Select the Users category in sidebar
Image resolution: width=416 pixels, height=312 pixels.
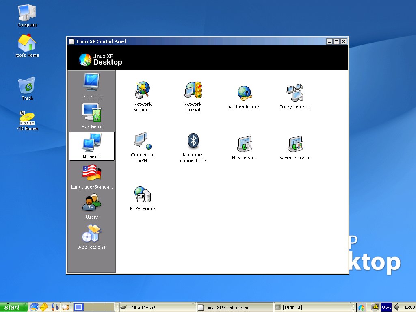coord(91,206)
